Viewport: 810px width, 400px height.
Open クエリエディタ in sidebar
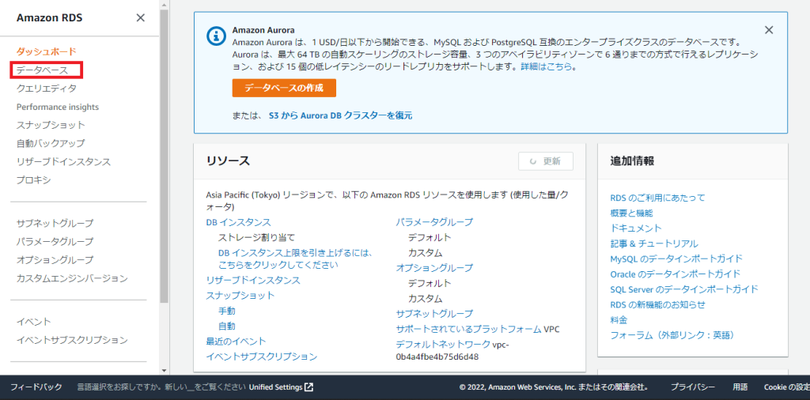coord(47,89)
